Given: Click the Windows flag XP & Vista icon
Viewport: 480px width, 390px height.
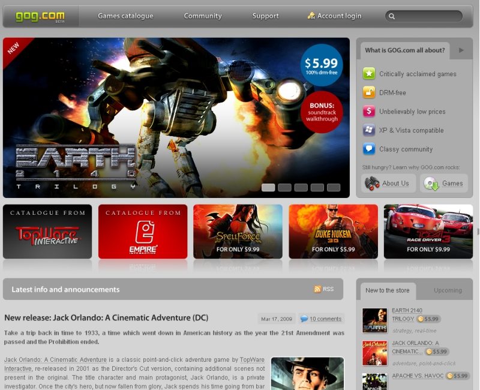Looking at the screenshot, I should pos(369,130).
